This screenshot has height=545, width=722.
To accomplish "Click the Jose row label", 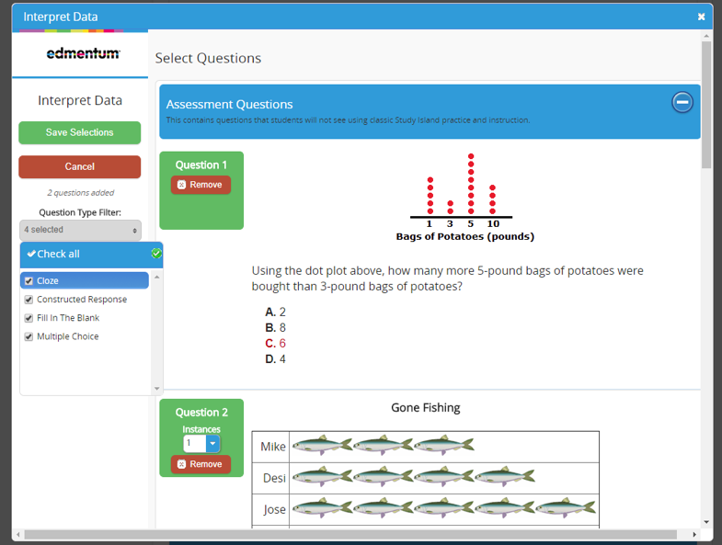I will [274, 509].
